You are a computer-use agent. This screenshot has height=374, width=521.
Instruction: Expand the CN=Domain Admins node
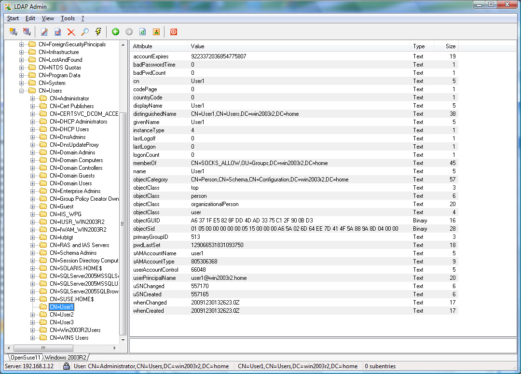(33, 152)
